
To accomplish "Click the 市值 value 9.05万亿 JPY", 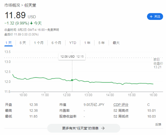I will 94,105.
